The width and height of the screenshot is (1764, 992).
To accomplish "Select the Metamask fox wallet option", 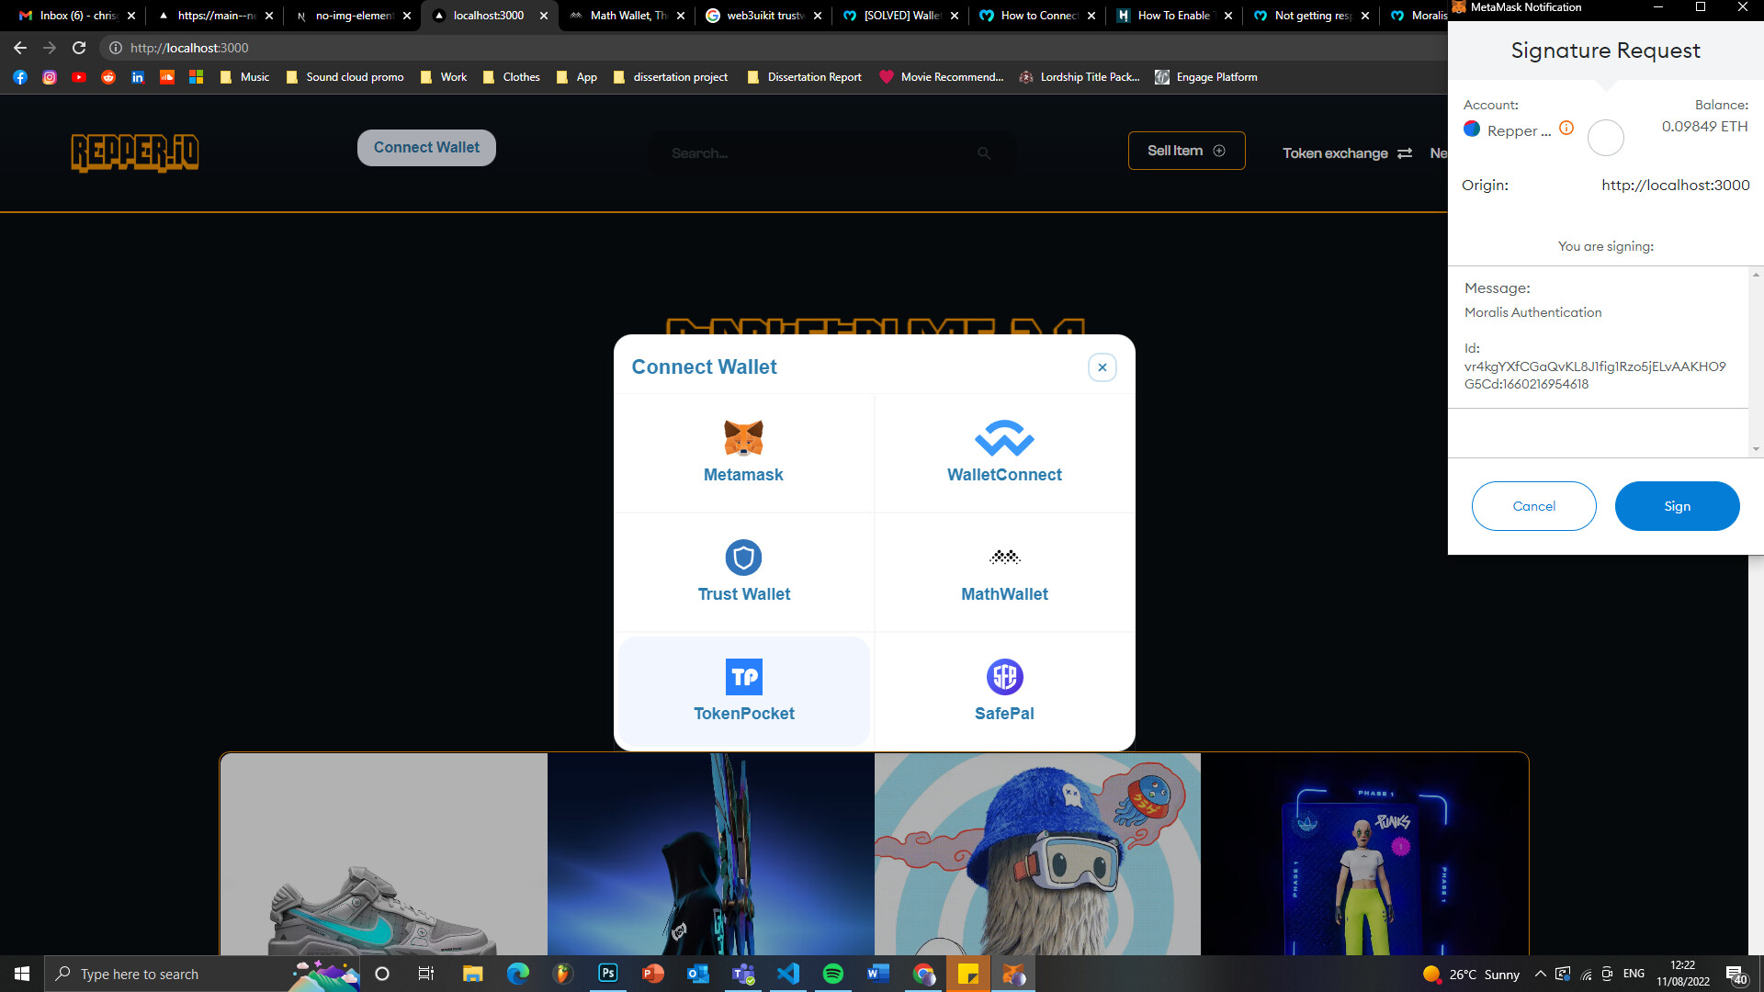I will [743, 453].
